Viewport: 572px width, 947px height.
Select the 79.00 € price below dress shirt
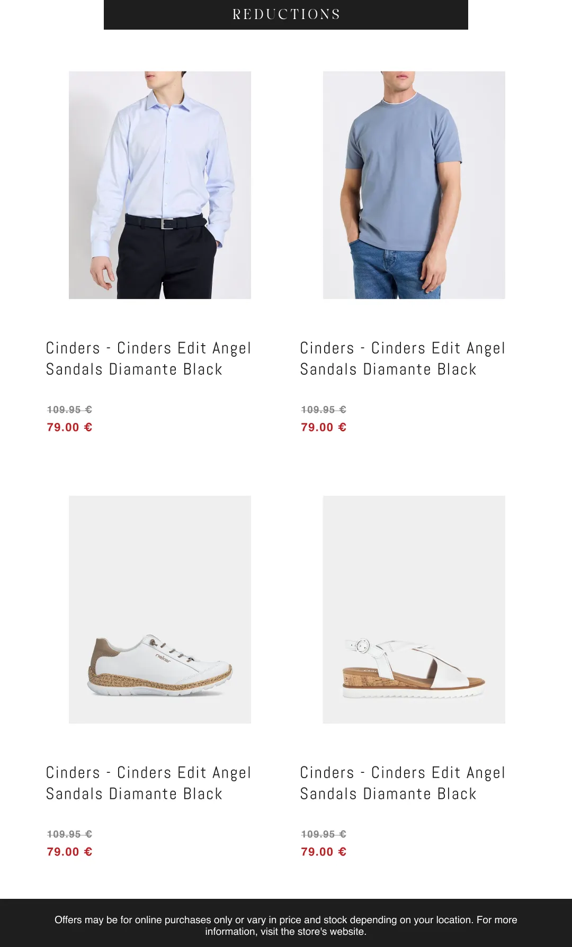69,427
